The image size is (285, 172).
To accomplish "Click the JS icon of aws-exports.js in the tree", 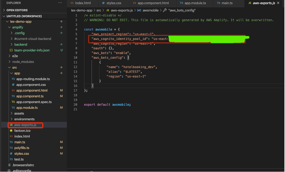I will pos(11,125).
